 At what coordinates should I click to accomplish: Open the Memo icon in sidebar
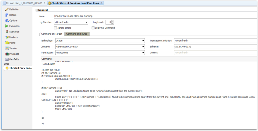tap(7, 43)
